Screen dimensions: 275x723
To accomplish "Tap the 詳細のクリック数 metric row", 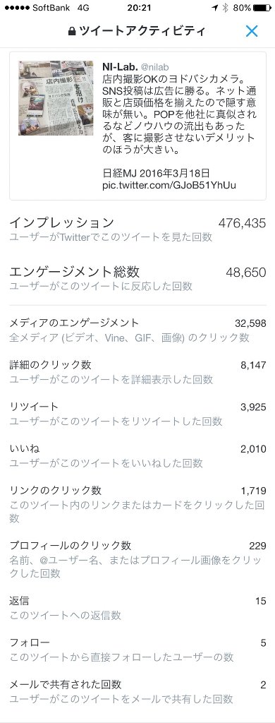I will 137,372.
